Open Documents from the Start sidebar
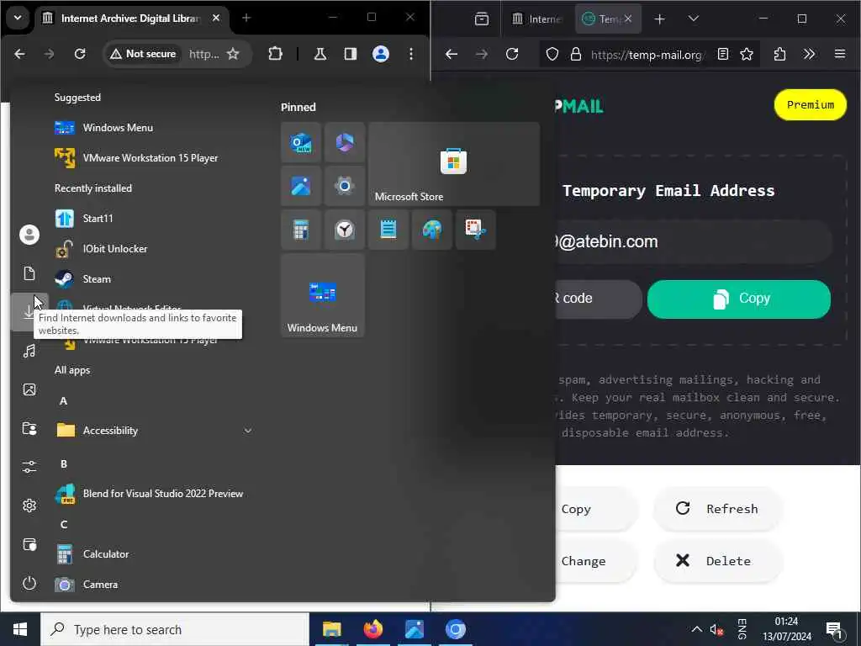 [29, 273]
